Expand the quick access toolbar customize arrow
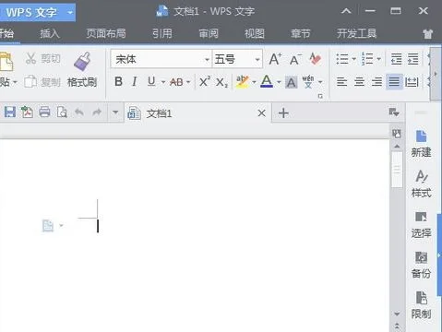442x332 pixels. [115, 113]
